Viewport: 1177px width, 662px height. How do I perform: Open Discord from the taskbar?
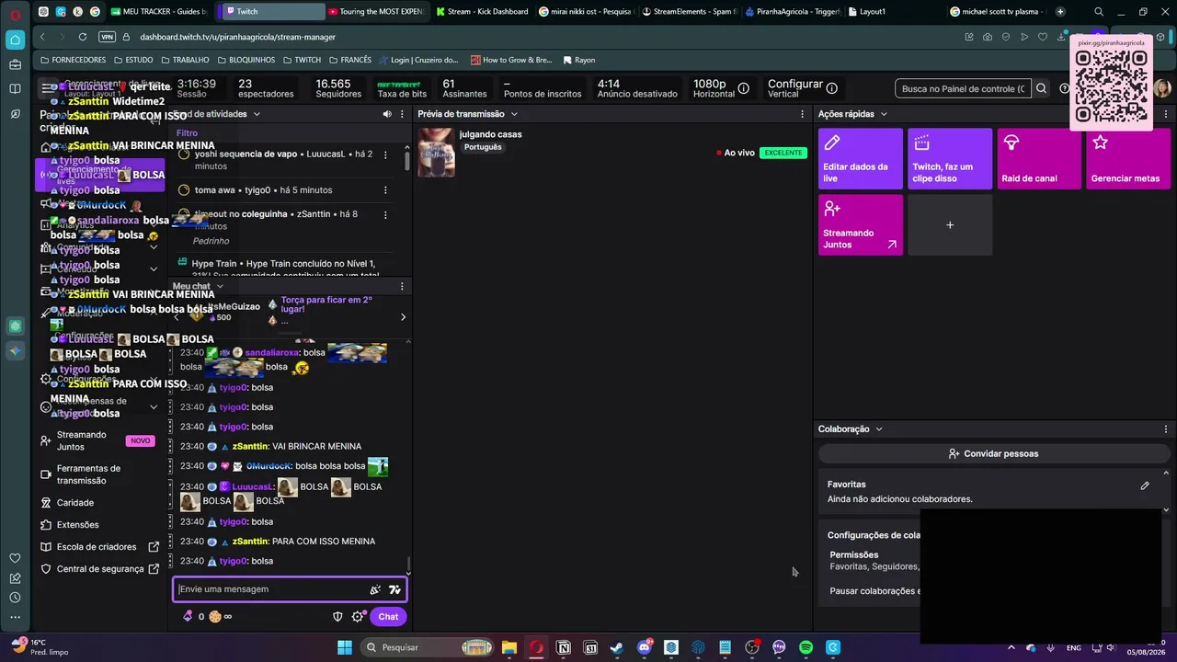(x=644, y=647)
